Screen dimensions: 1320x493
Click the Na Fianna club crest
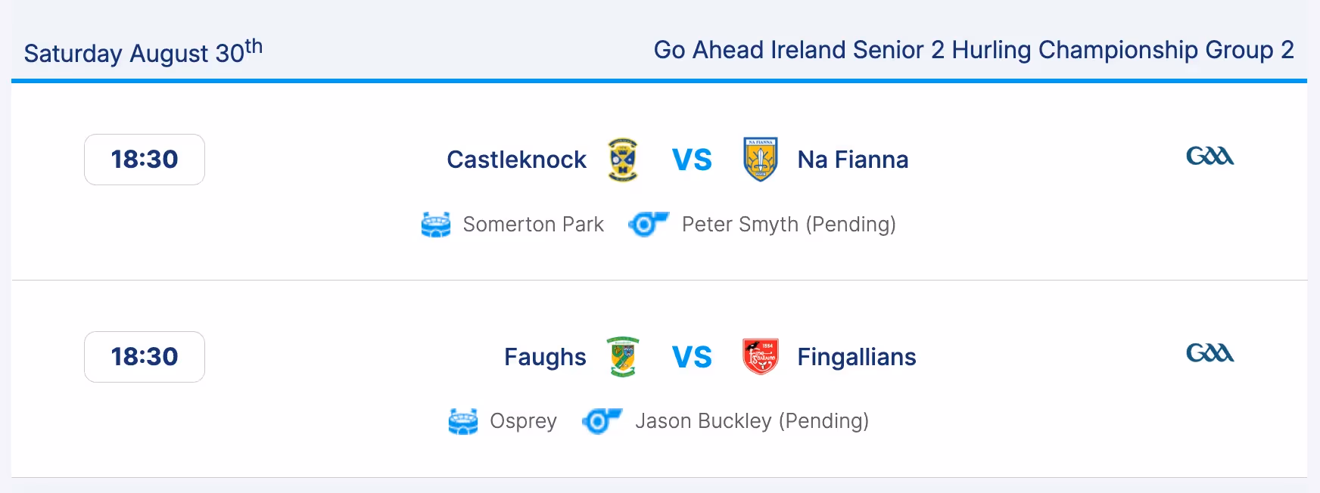tap(761, 160)
